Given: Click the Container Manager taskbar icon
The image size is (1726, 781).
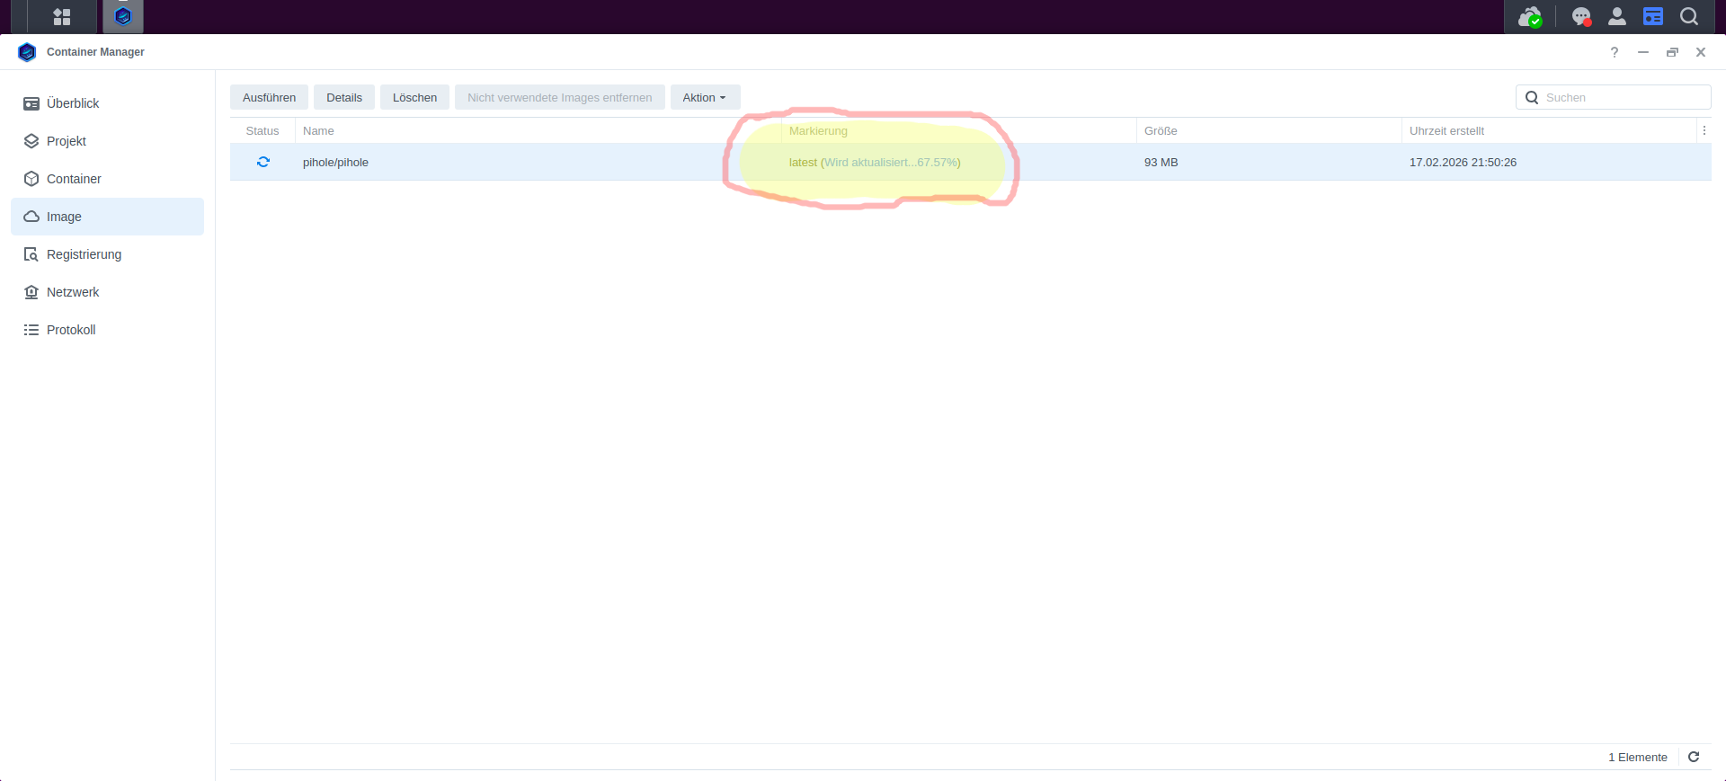Looking at the screenshot, I should (x=123, y=16).
